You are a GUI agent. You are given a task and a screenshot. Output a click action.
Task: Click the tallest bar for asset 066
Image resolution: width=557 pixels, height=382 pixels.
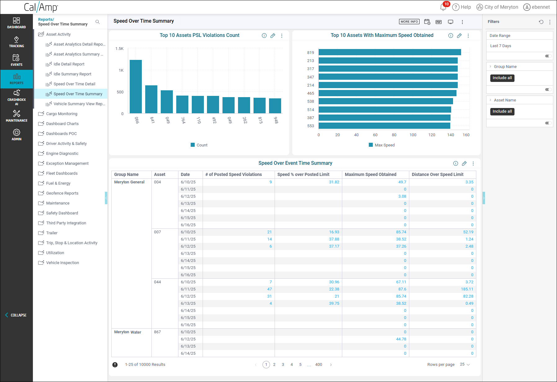click(x=136, y=87)
